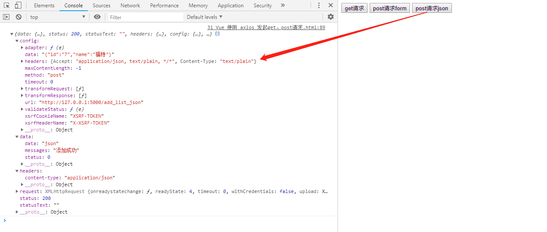Expand the transformRequest property

(x=22, y=89)
